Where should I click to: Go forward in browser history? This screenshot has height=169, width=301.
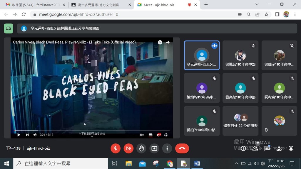pos(15,14)
